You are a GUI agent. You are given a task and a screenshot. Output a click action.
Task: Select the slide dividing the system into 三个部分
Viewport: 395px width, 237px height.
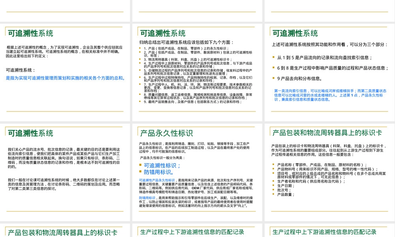coord(330,72)
